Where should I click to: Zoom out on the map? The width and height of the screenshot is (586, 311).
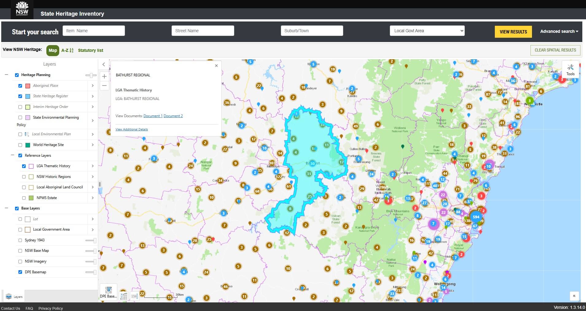(x=104, y=86)
